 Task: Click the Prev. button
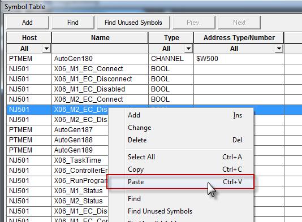pyautogui.click(x=194, y=23)
